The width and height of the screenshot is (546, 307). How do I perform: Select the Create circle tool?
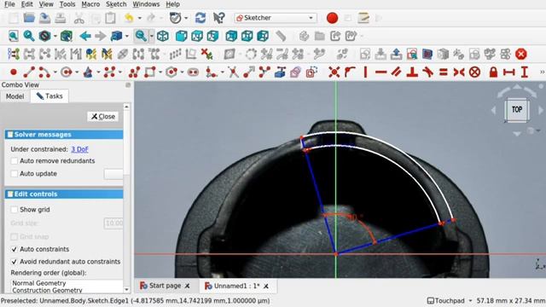click(x=67, y=72)
